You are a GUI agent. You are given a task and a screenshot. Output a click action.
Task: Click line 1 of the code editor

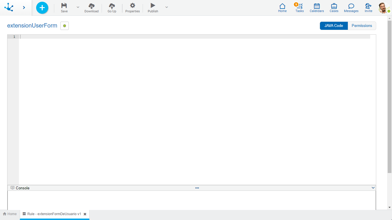tap(195, 37)
